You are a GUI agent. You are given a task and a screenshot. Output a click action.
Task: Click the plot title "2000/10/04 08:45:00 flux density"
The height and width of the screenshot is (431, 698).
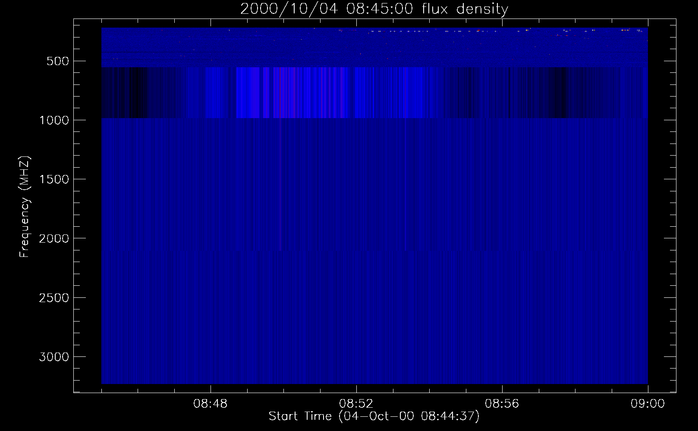coord(374,9)
